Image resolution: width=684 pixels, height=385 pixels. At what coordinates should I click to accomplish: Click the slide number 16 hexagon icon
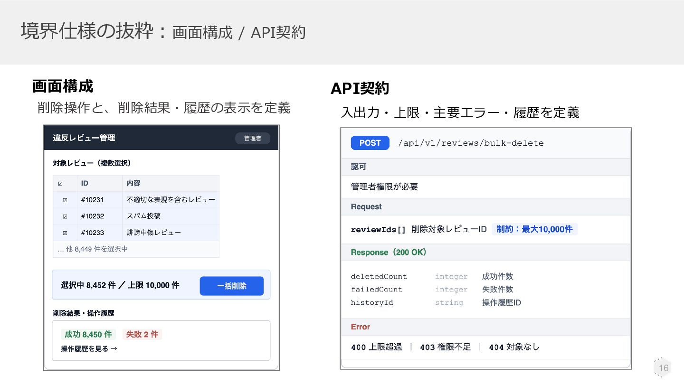click(x=663, y=368)
